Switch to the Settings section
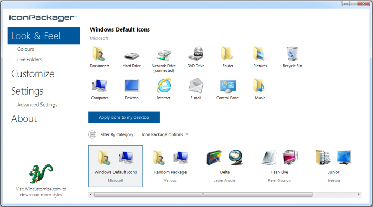 coord(27,91)
